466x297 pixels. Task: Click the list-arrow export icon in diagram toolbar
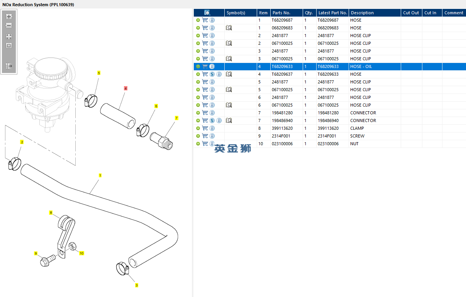[9, 66]
